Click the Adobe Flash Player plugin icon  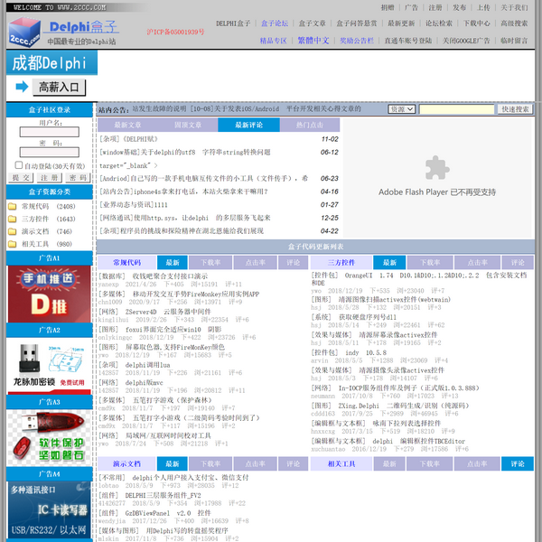(x=436, y=168)
